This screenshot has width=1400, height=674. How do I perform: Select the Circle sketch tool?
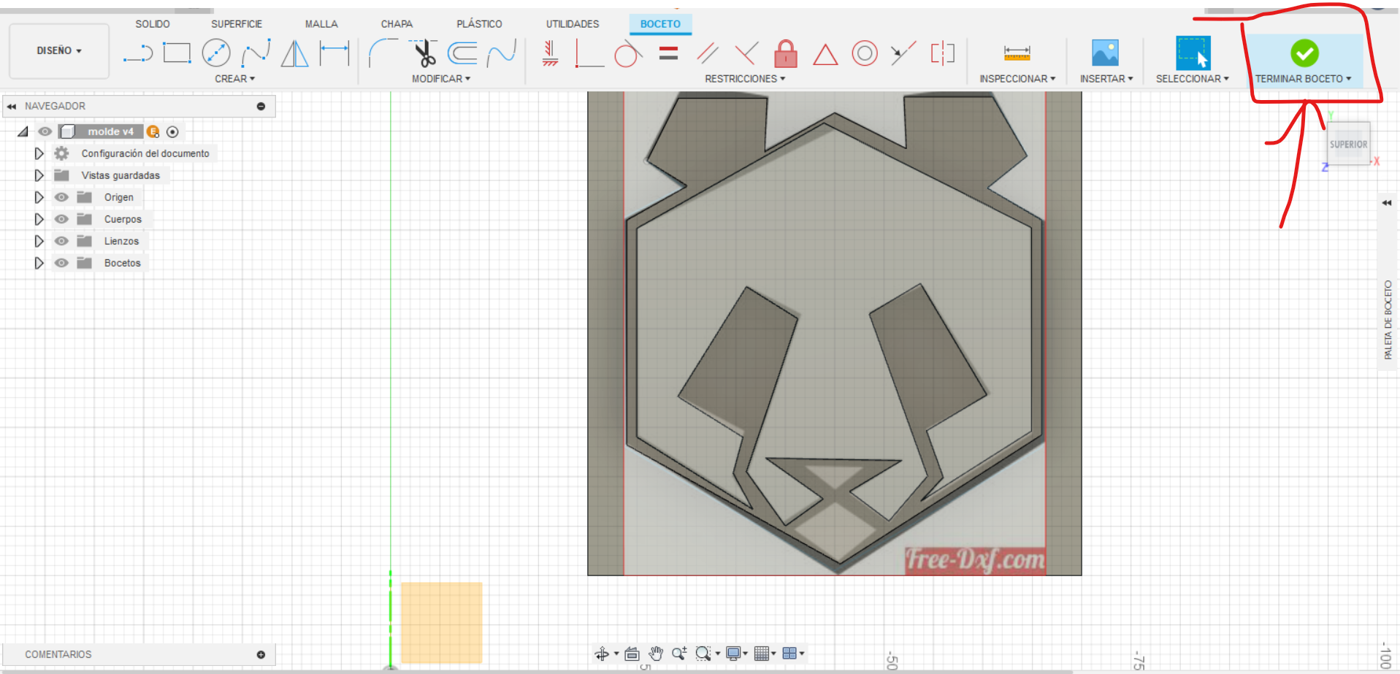pos(215,53)
